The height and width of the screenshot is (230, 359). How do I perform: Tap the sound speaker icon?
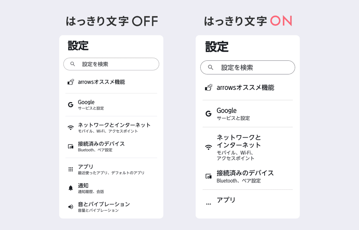tap(70, 207)
